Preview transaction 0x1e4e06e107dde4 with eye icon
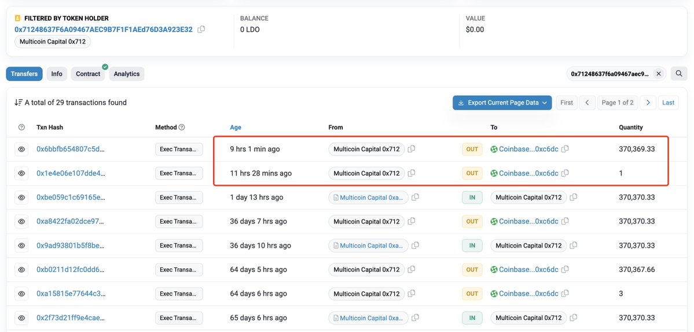This screenshot has height=332, width=694. 21,173
